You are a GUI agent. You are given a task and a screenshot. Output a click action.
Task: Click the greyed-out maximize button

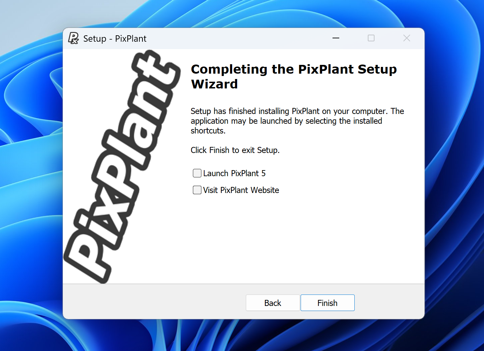pyautogui.click(x=371, y=38)
